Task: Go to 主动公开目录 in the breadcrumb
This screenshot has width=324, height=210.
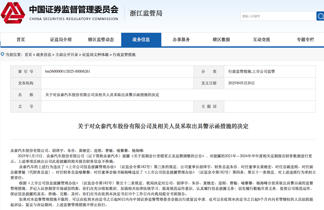Action: tap(67, 55)
